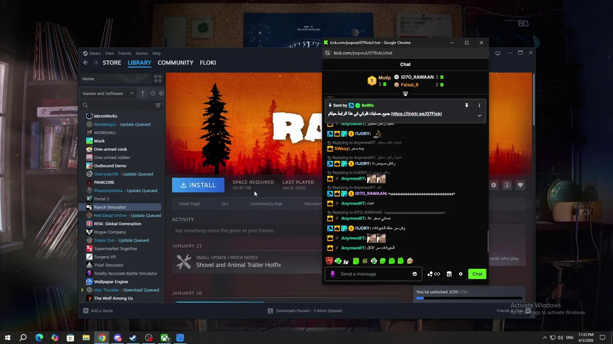This screenshot has height=344, width=613.
Task: Switch to the COMMUNITY tab
Action: pyautogui.click(x=175, y=63)
